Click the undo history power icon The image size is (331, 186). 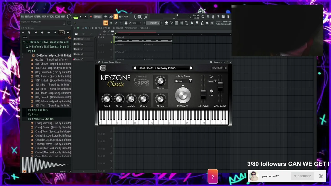tap(203, 17)
